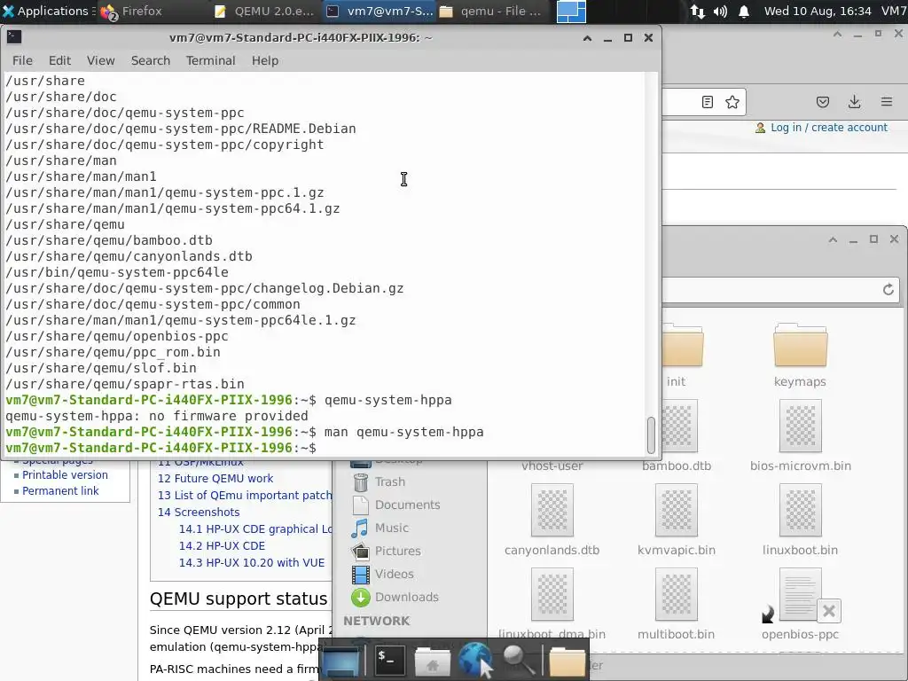Image resolution: width=908 pixels, height=681 pixels.
Task: Select the linuxboot.bin file
Action: coord(801,520)
